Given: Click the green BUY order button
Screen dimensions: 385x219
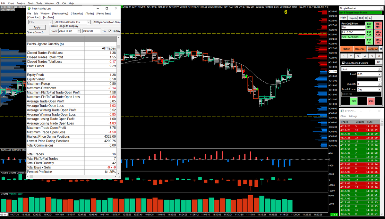Looking at the screenshot, I should (x=354, y=101).
